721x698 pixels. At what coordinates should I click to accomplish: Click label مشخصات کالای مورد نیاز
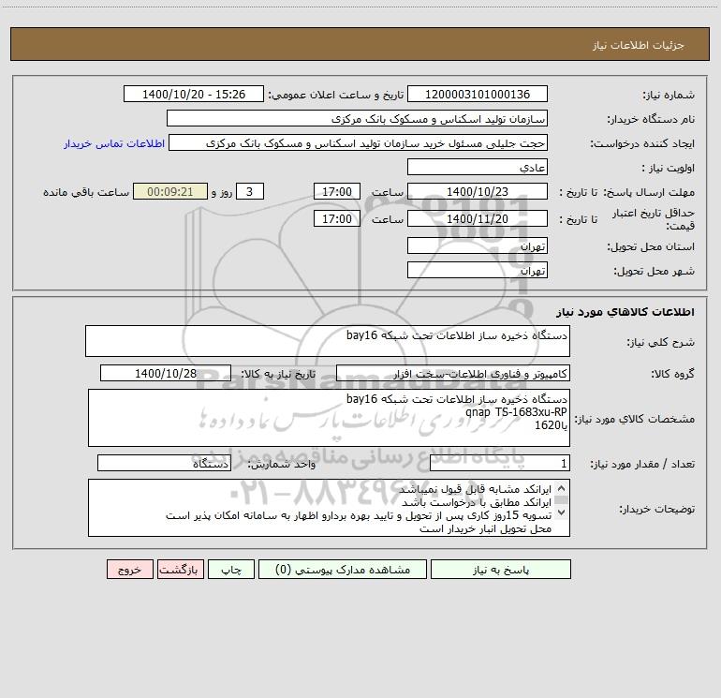click(x=635, y=419)
